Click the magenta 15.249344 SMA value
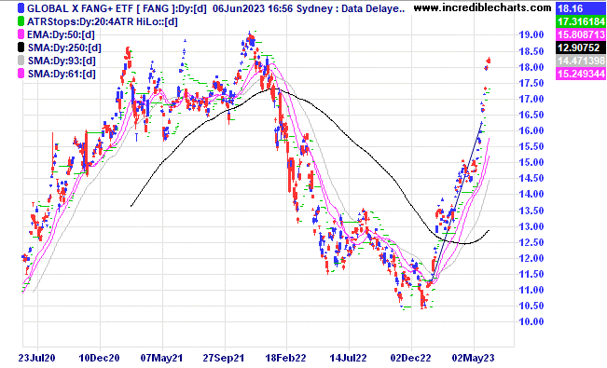Viewport: 607px width, 368px height. tap(581, 74)
